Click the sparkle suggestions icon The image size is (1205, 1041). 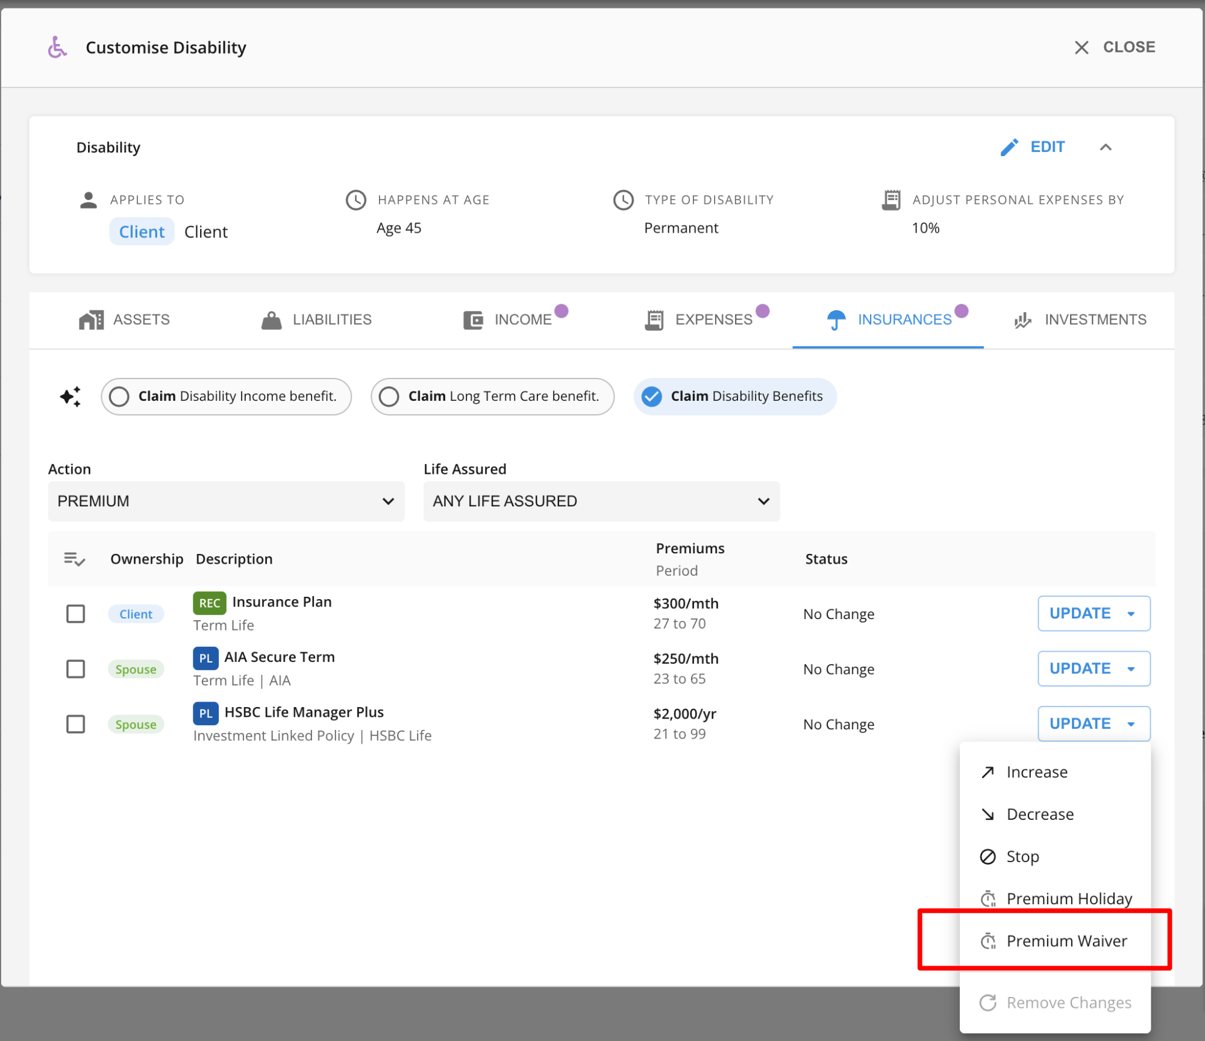[70, 397]
